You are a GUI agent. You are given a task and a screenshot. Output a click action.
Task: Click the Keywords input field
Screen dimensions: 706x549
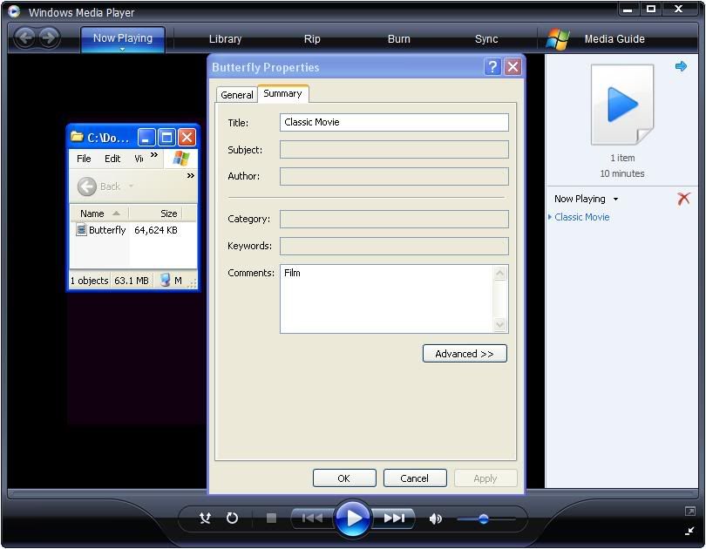(x=394, y=246)
